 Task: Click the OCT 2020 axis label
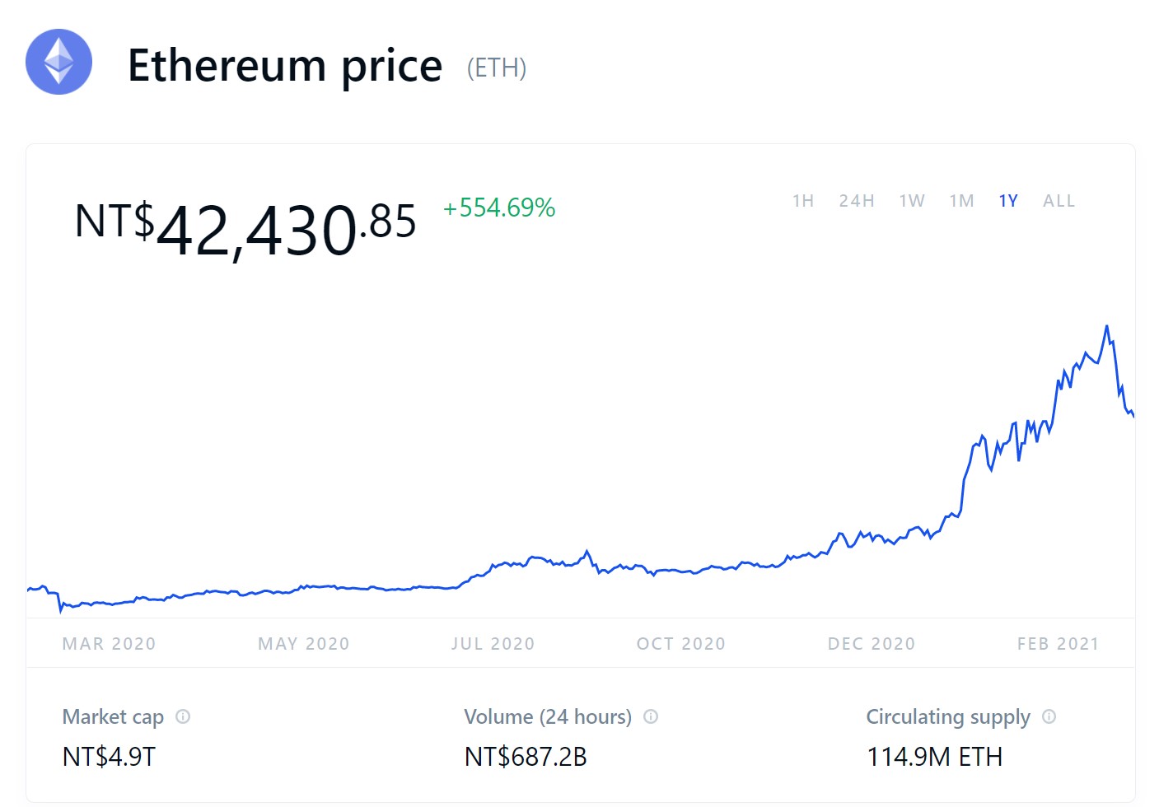coord(680,644)
